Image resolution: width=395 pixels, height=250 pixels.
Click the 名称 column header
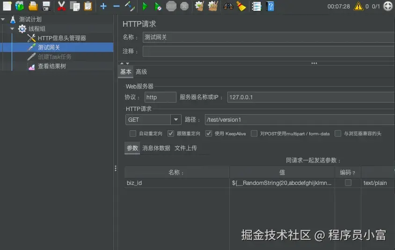(177, 172)
